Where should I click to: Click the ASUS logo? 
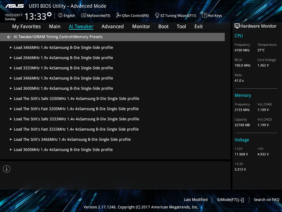point(14,6)
